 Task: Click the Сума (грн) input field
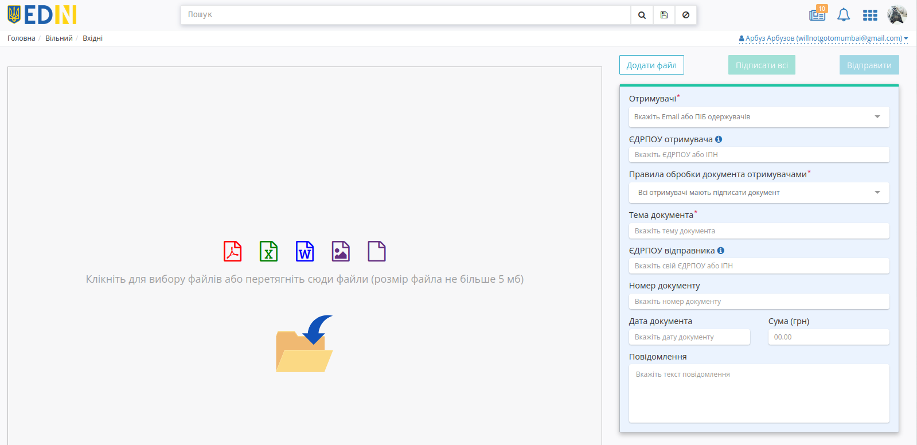coord(829,337)
